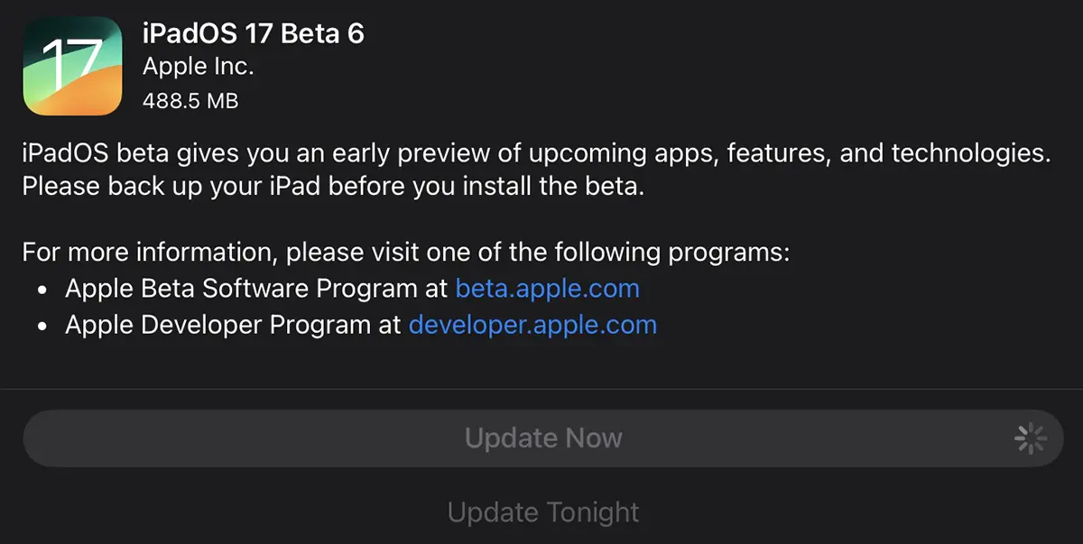Click the 'Please back up your iPad' sentence
The image size is (1083, 544).
click(333, 187)
